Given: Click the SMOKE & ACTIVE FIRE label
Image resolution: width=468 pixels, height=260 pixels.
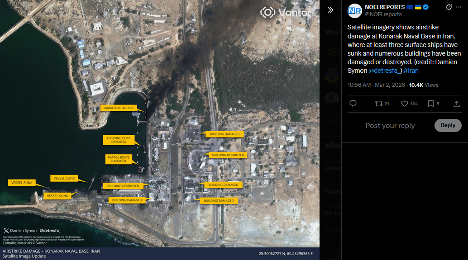Looking at the screenshot, I should pyautogui.click(x=119, y=108).
